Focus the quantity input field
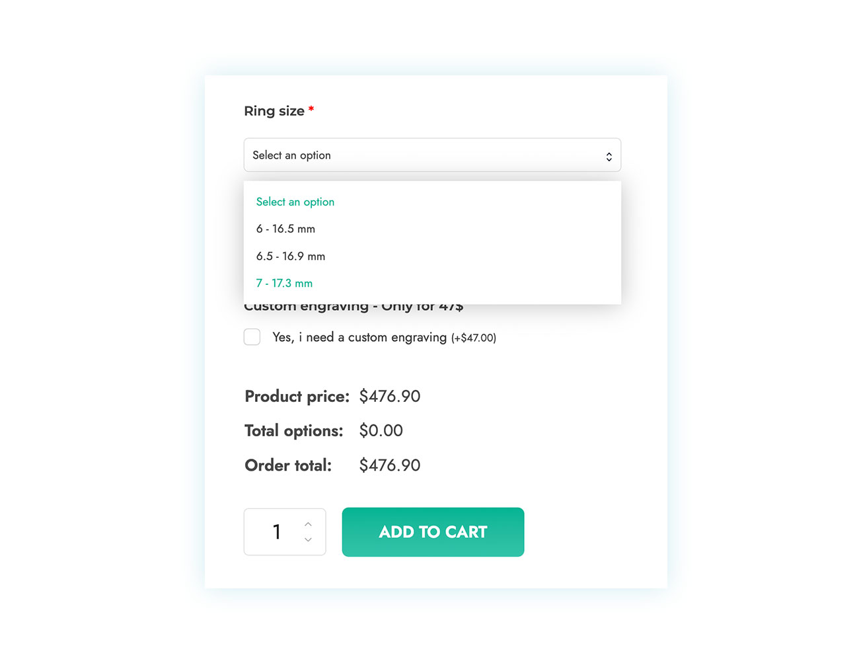Viewport: 859px width, 665px height. (x=277, y=532)
